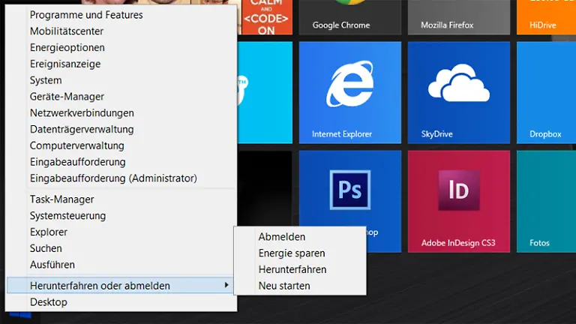This screenshot has height=324, width=576.
Task: Open Programme und Features entry
Action: pyautogui.click(x=86, y=15)
